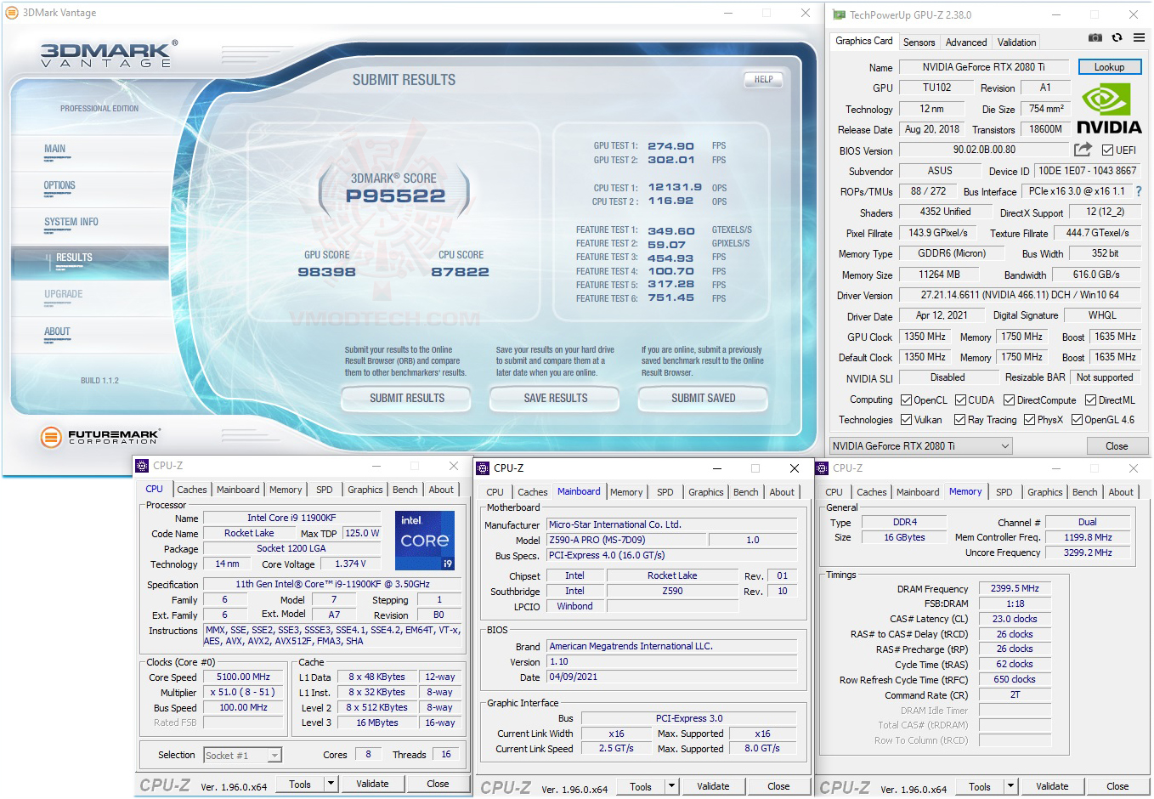
Task: Toggle the DirectCompute checkbox
Action: tap(1009, 400)
